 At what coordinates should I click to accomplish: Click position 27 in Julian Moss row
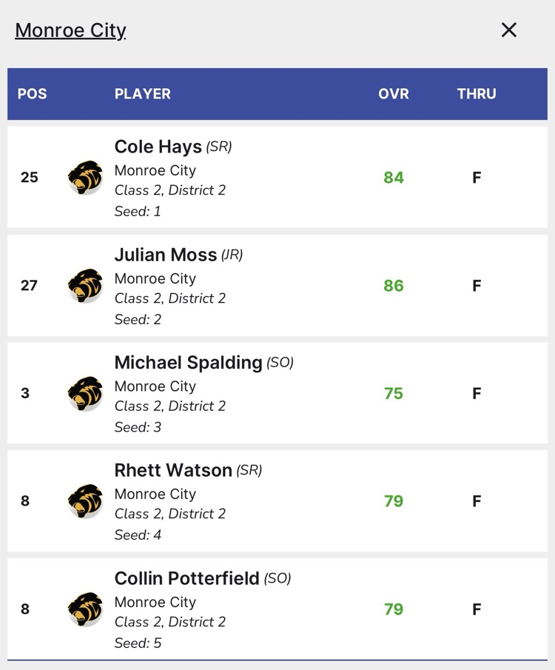pyautogui.click(x=29, y=286)
